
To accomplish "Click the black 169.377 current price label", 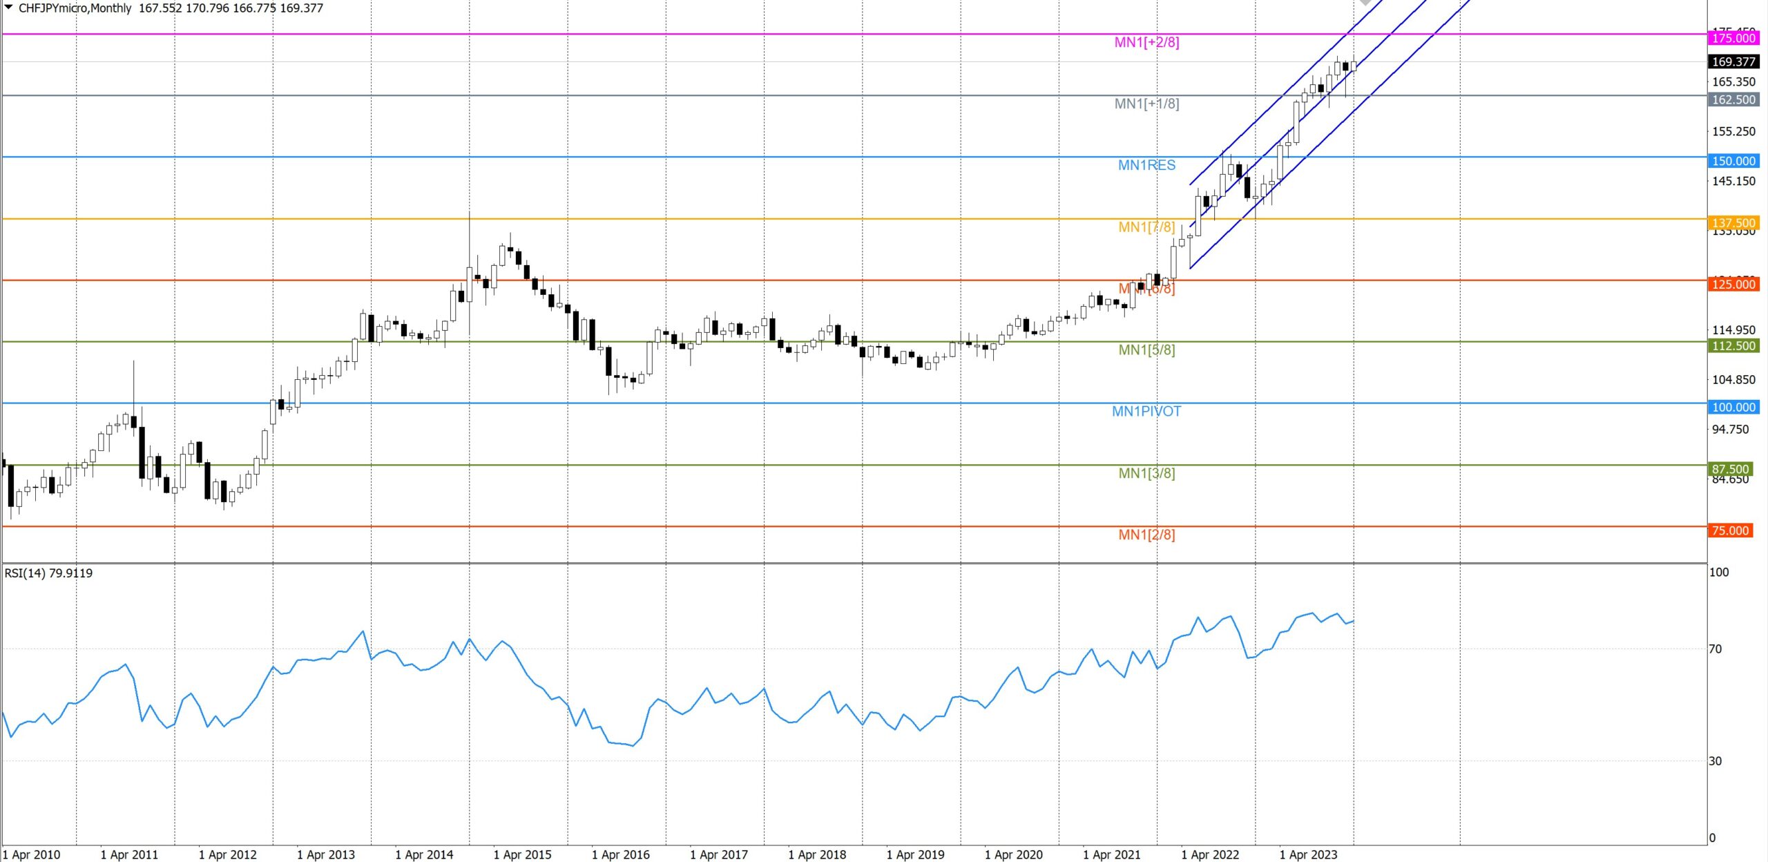I will pos(1733,61).
